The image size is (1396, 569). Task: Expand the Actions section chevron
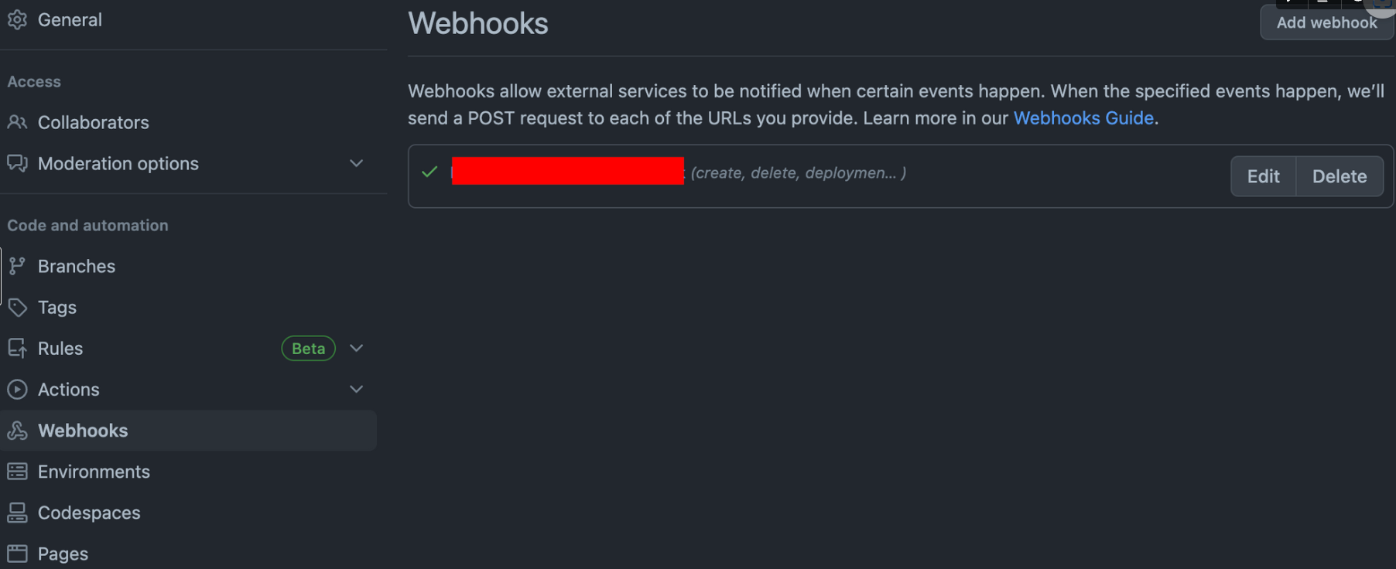click(x=356, y=389)
